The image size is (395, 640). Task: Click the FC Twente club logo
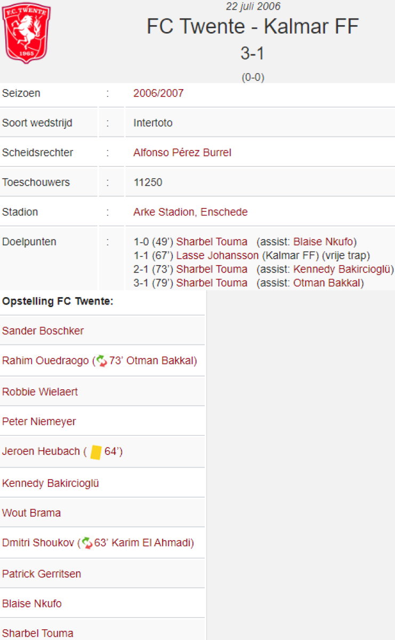point(26,33)
